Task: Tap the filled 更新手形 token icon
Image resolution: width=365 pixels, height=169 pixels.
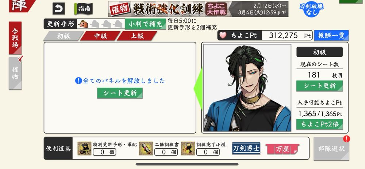Action: click(x=83, y=24)
